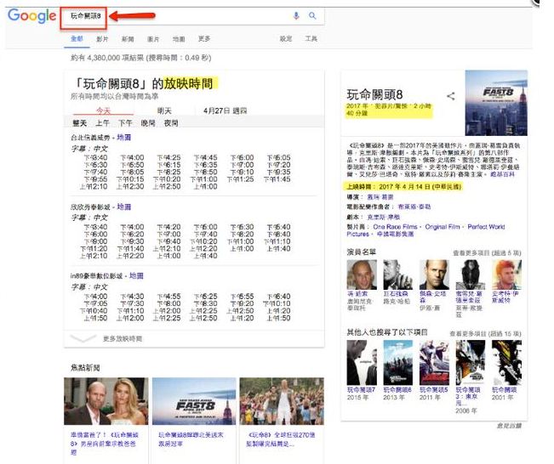
Task: Click the microphone voice search icon
Action: pos(296,15)
